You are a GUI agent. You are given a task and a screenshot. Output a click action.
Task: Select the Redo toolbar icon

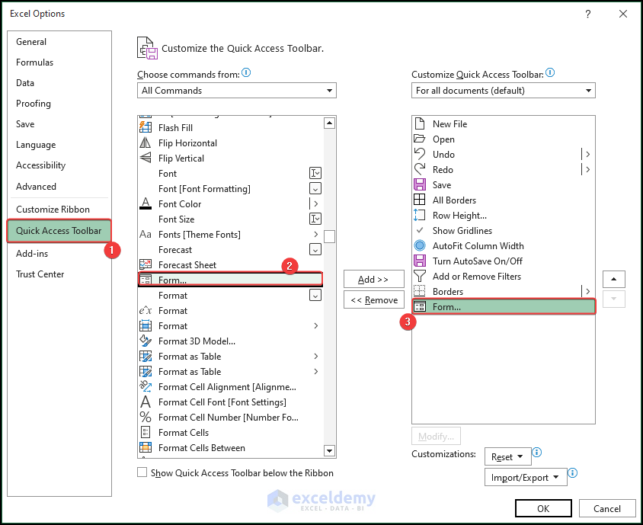coord(420,169)
